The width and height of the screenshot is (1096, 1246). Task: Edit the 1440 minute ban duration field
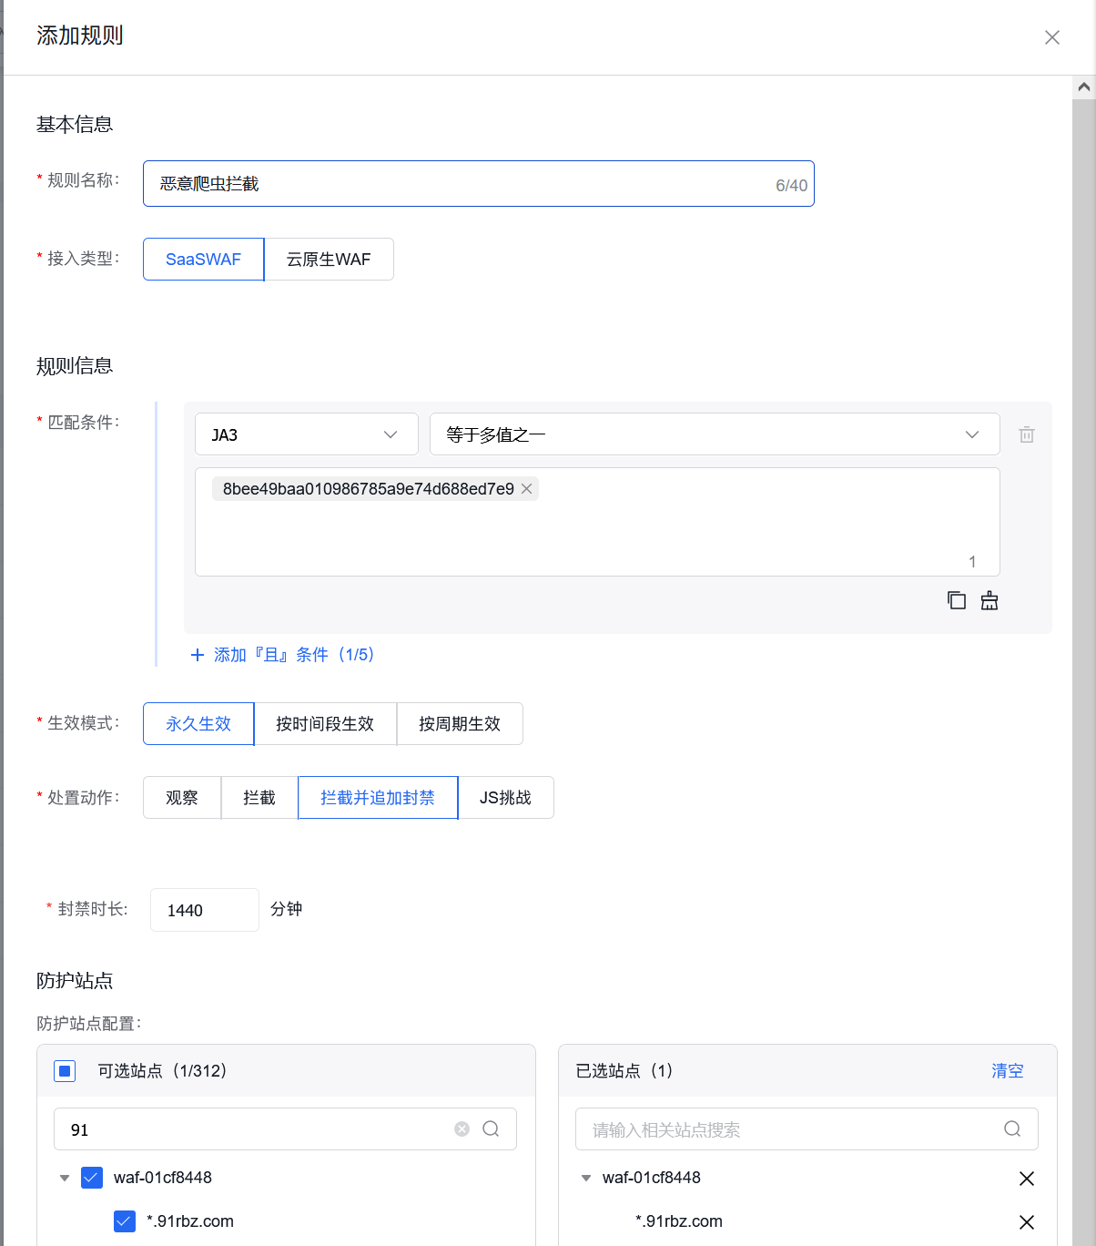pos(204,909)
